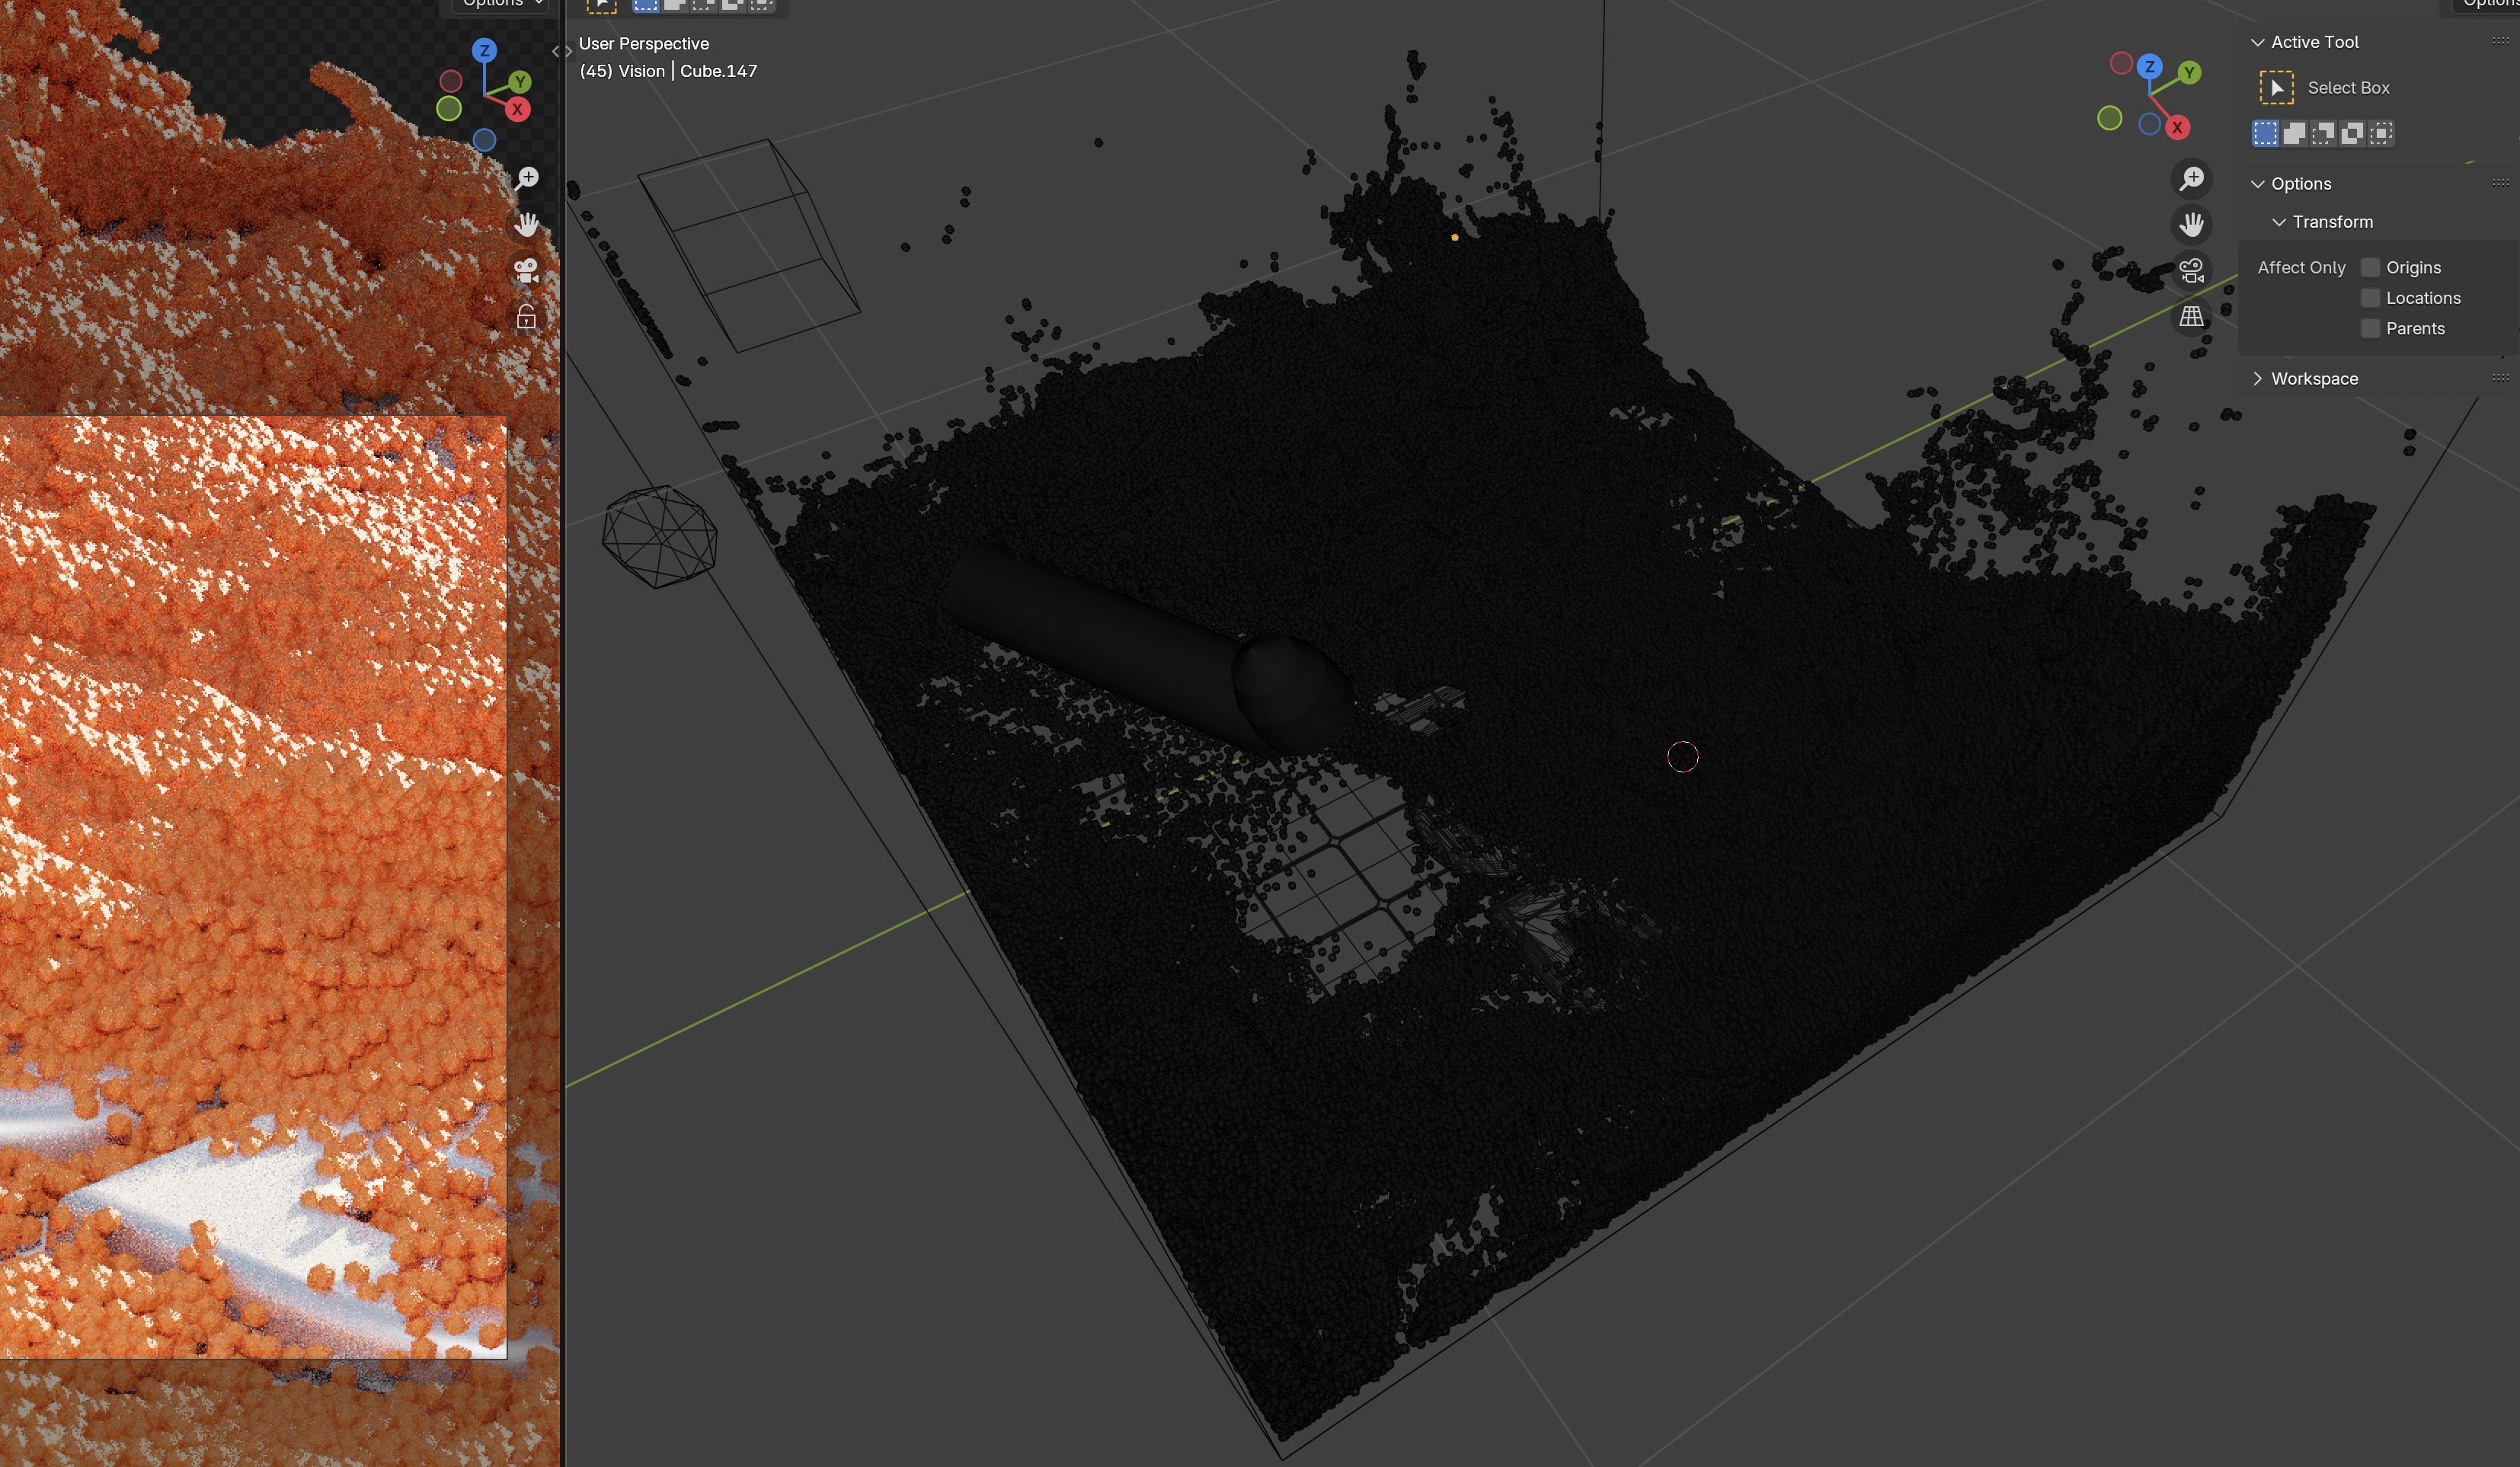Click the camera lock padlock in the left viewport
Viewport: 2520px width, 1467px height.
[x=526, y=317]
